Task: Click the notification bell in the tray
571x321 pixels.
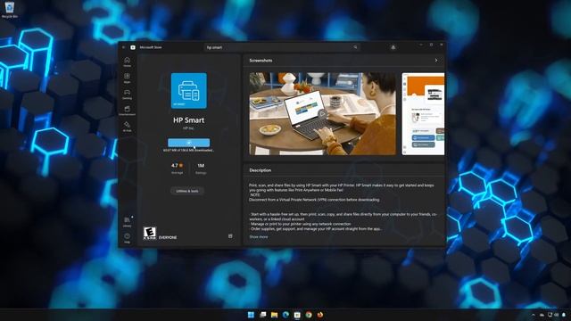Action: (x=564, y=315)
